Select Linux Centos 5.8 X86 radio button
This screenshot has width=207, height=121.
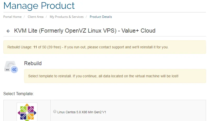[55, 112]
